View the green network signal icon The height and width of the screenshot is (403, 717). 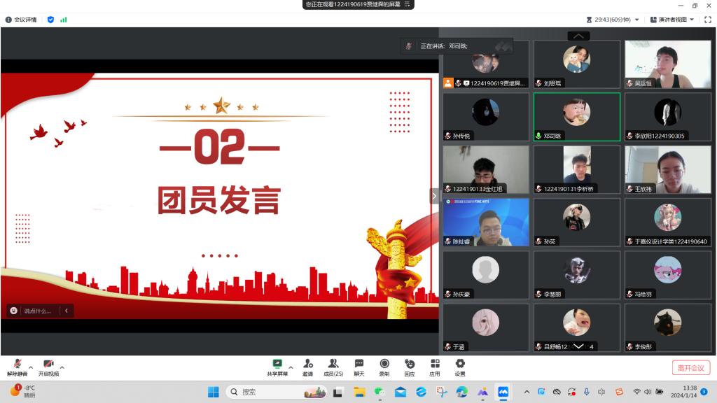(64, 20)
